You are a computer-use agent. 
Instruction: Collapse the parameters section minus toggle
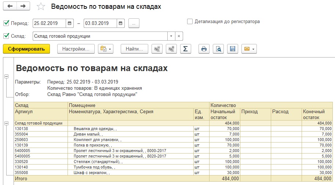(6, 76)
